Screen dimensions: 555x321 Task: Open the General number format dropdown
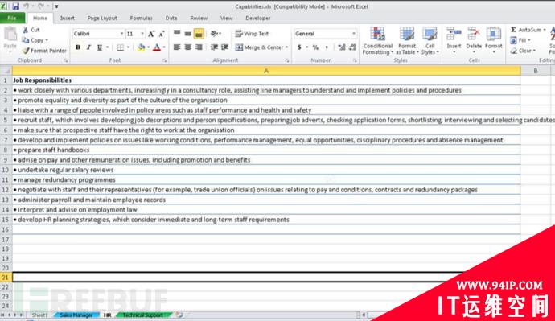pyautogui.click(x=354, y=34)
